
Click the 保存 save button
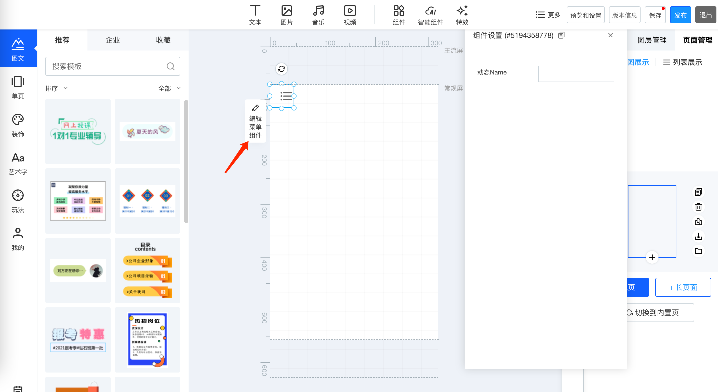point(655,15)
